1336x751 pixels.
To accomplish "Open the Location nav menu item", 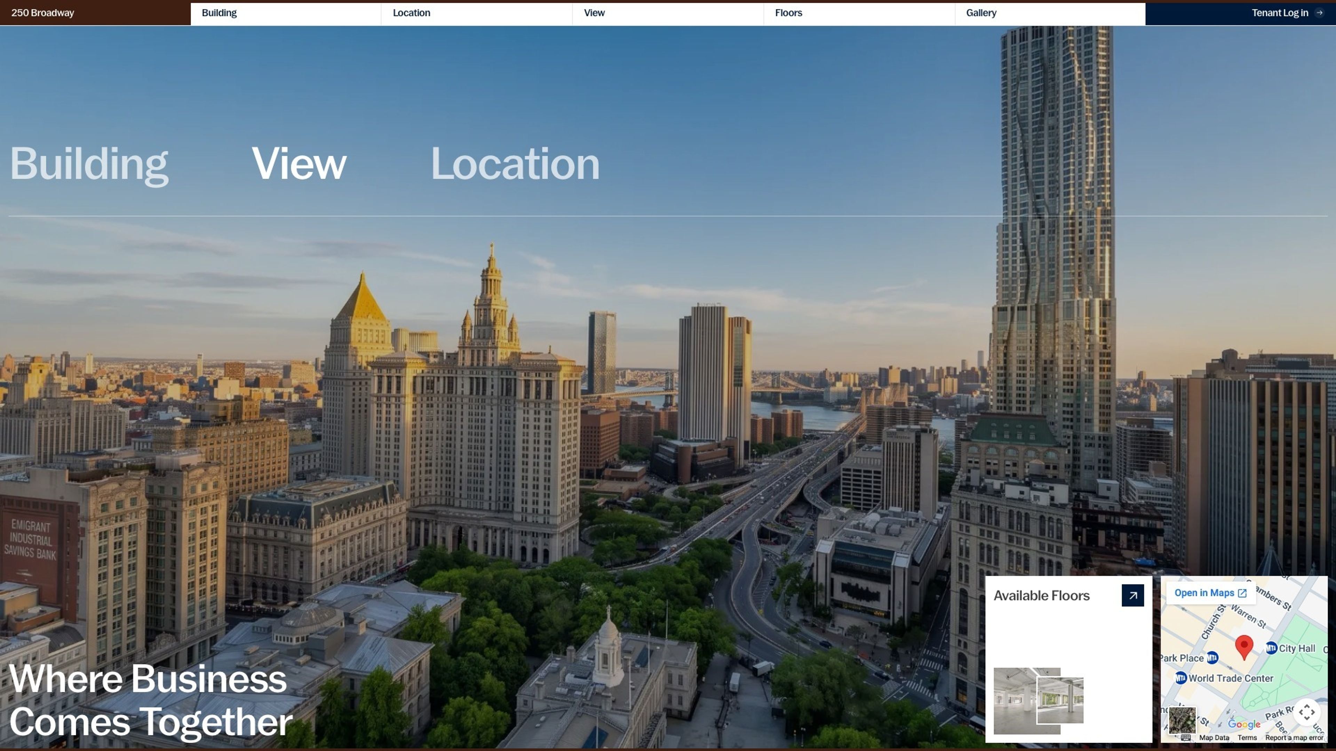I will tap(411, 13).
